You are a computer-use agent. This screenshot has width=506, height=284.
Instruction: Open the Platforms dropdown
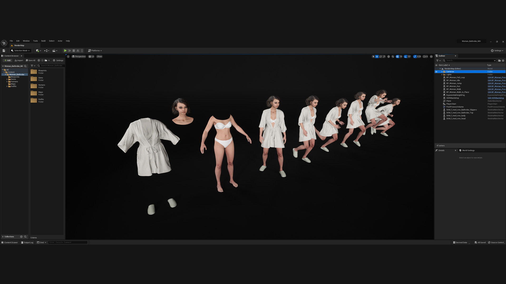point(95,50)
